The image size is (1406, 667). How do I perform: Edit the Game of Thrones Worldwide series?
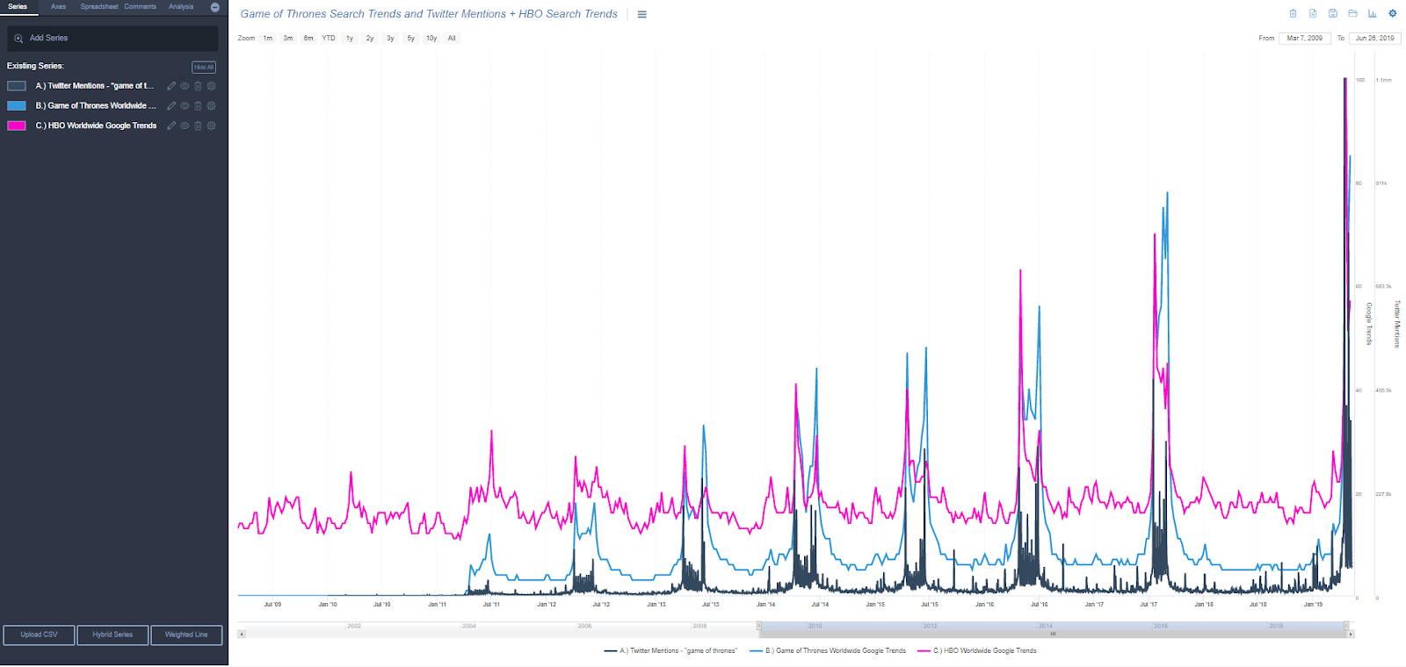click(171, 106)
